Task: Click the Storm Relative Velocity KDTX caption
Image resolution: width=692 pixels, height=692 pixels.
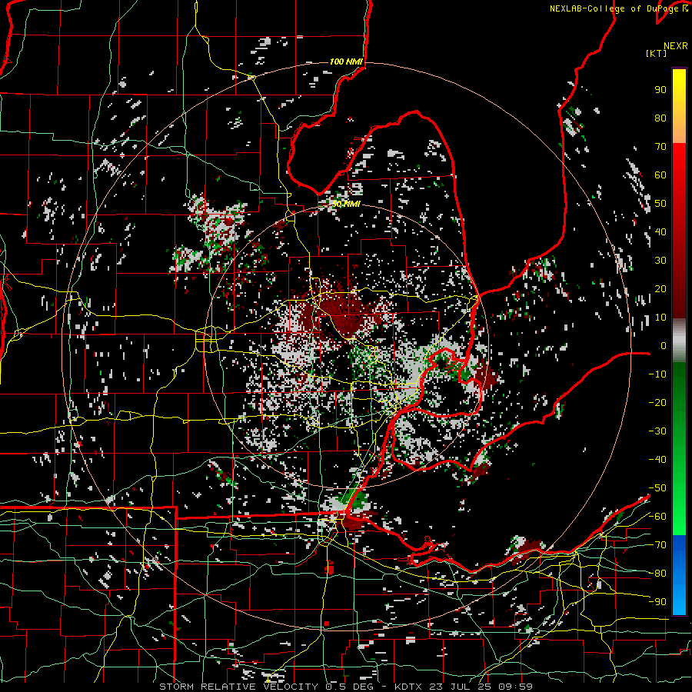Action: 346,687
